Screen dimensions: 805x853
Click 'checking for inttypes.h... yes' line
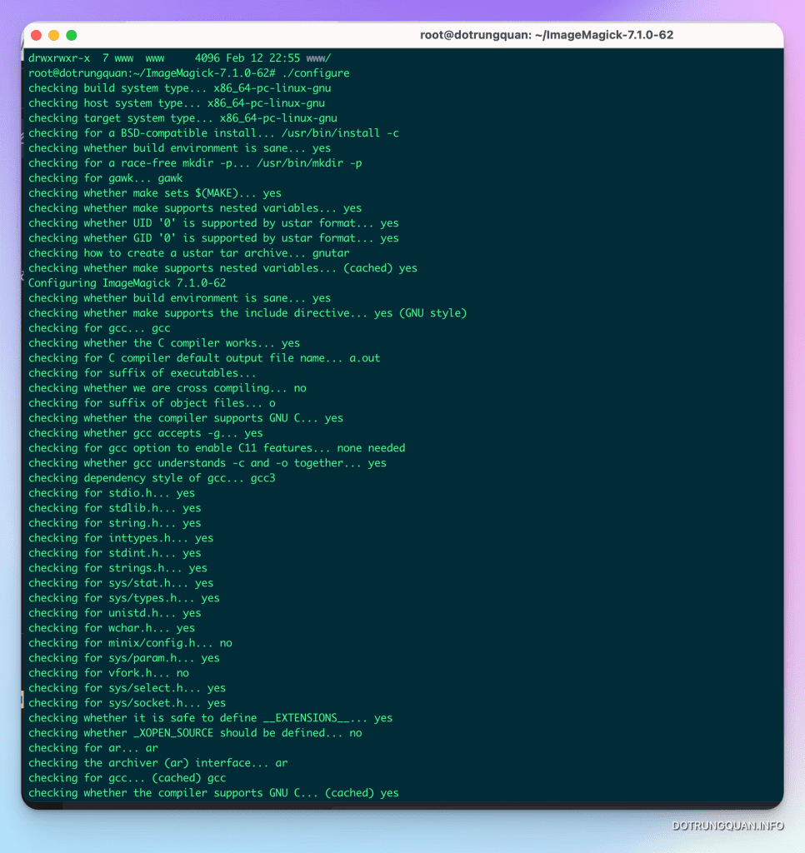pos(121,538)
